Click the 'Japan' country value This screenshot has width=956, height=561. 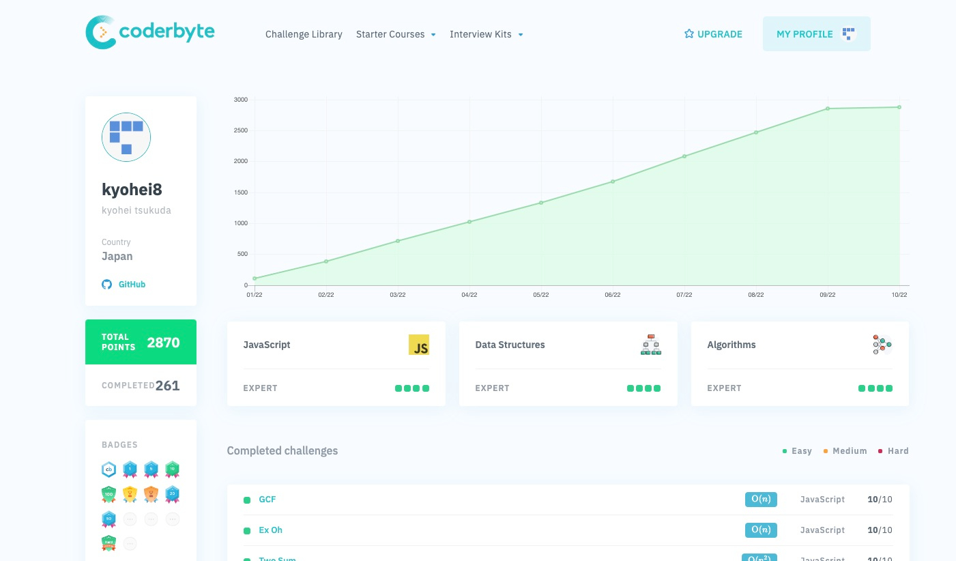[x=117, y=257]
